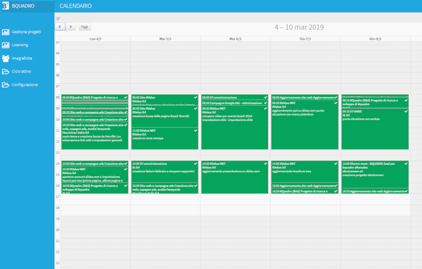This screenshot has height=269, width=422.
Task: Open Monday 14:30 KValue MKT event
Action: coord(95,174)
